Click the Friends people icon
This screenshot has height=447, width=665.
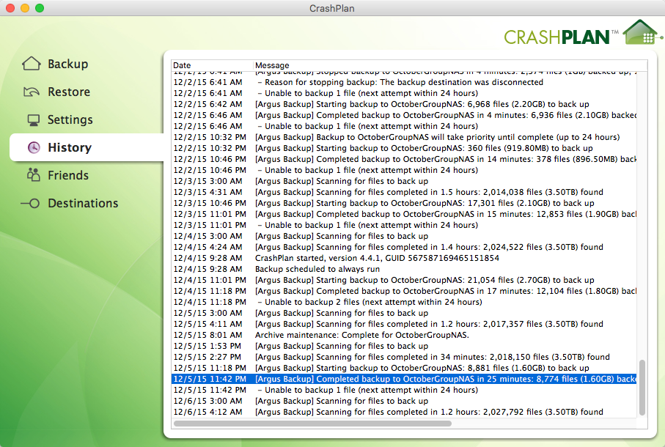[34, 175]
